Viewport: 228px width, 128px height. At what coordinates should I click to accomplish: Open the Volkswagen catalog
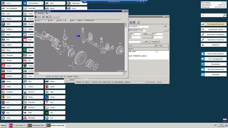point(77,3)
